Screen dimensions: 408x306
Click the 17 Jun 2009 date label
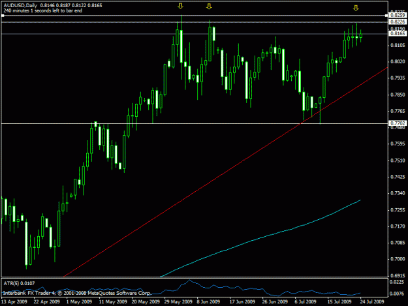pos(242,301)
